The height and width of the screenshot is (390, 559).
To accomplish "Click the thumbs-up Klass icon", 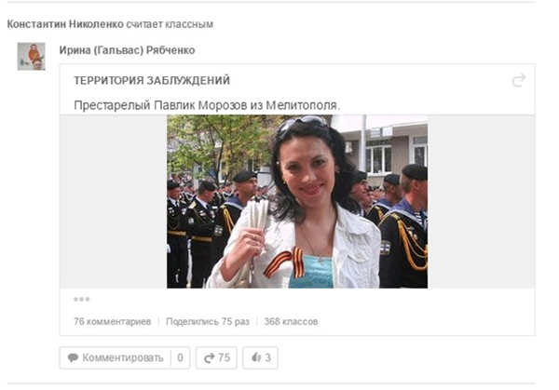I will [256, 357].
